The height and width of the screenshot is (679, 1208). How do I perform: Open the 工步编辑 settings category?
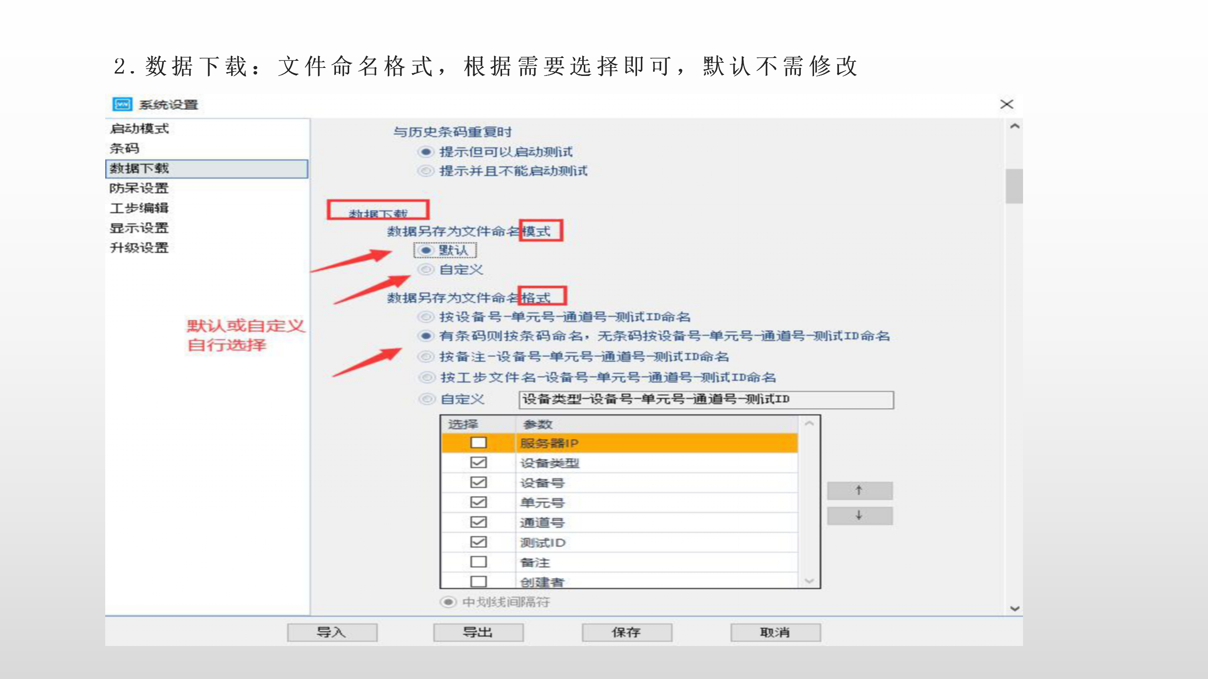(x=139, y=208)
